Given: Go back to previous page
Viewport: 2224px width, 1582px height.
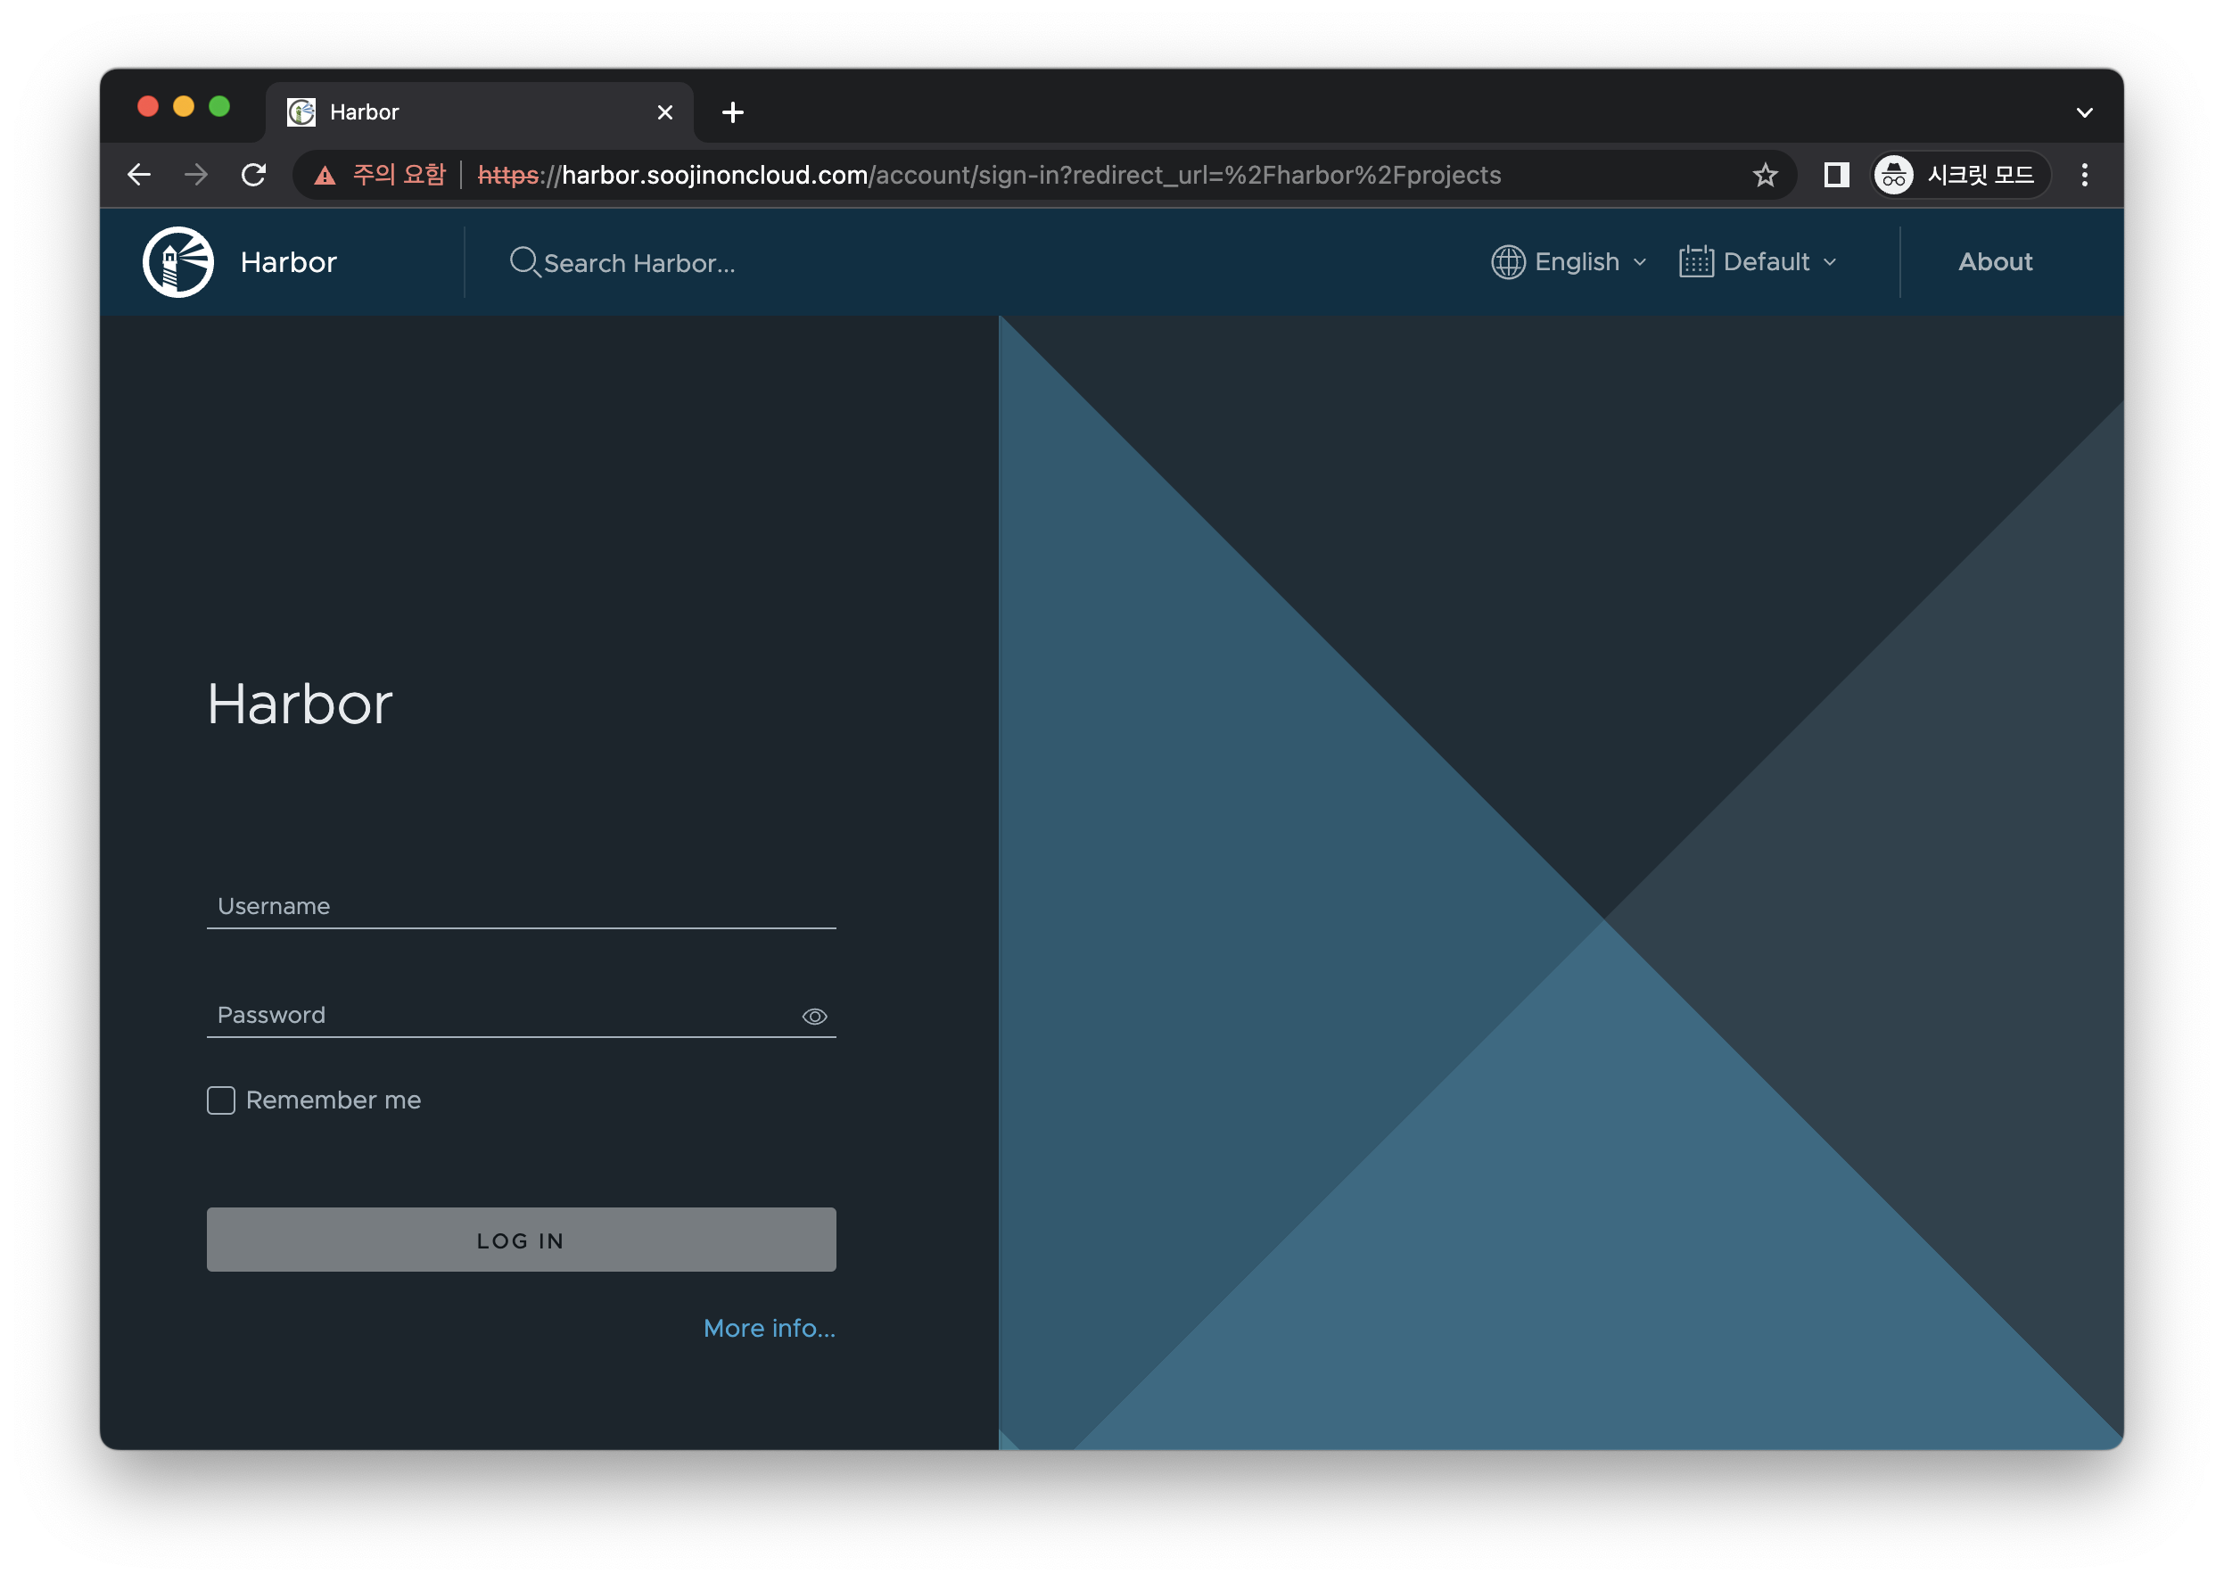Looking at the screenshot, I should (139, 176).
